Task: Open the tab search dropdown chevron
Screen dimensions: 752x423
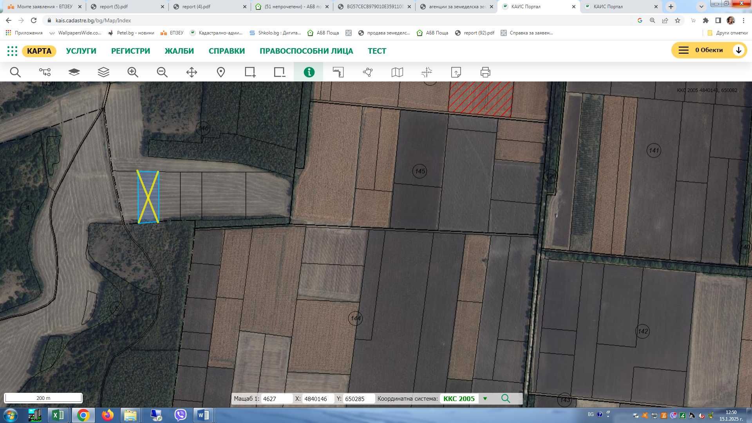Action: (701, 7)
